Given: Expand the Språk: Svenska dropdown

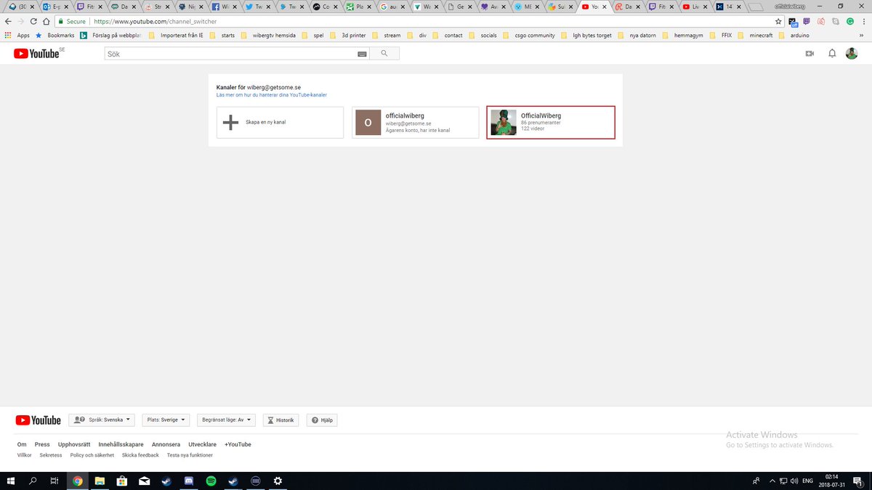Looking at the screenshot, I should click(102, 420).
